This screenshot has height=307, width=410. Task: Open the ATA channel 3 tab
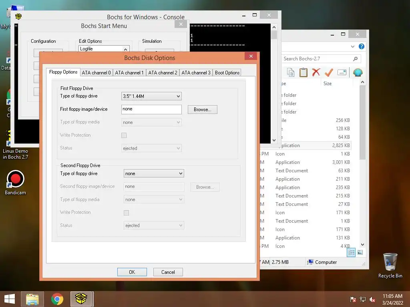pyautogui.click(x=196, y=73)
